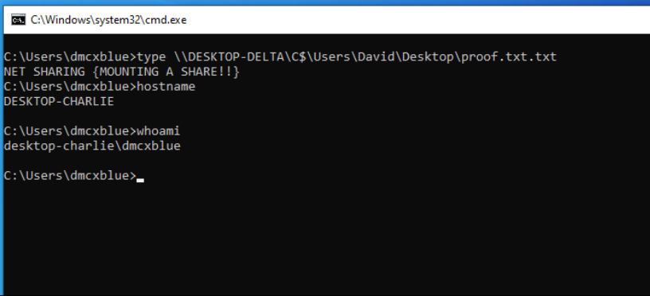Click the 'NET SHARING' output text
The width and height of the screenshot is (650, 296).
tap(45, 72)
